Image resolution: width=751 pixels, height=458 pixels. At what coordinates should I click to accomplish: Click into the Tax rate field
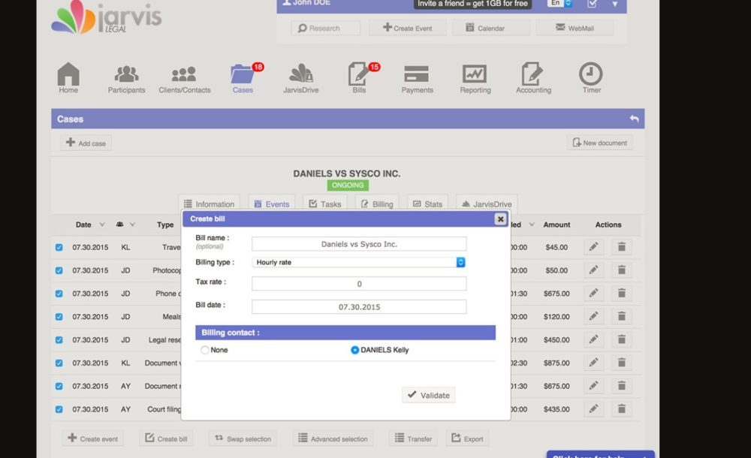(x=359, y=284)
